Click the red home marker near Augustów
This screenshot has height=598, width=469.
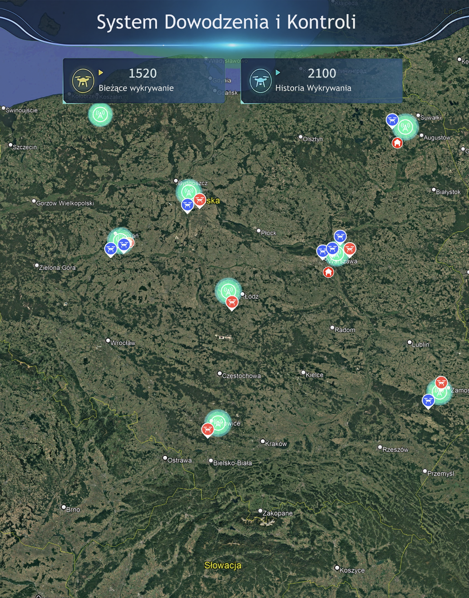[397, 143]
